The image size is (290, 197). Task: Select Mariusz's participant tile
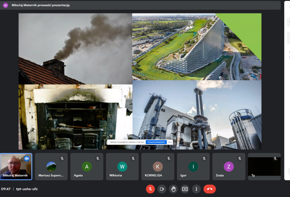pos(51,166)
